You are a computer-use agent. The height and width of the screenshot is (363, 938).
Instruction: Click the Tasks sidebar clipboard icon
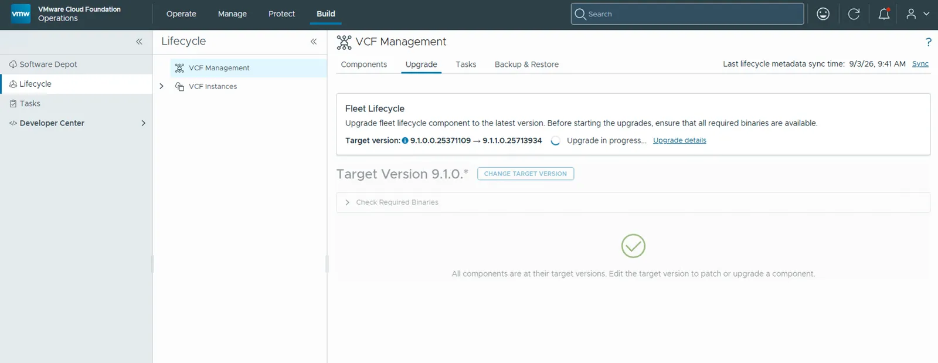point(13,104)
